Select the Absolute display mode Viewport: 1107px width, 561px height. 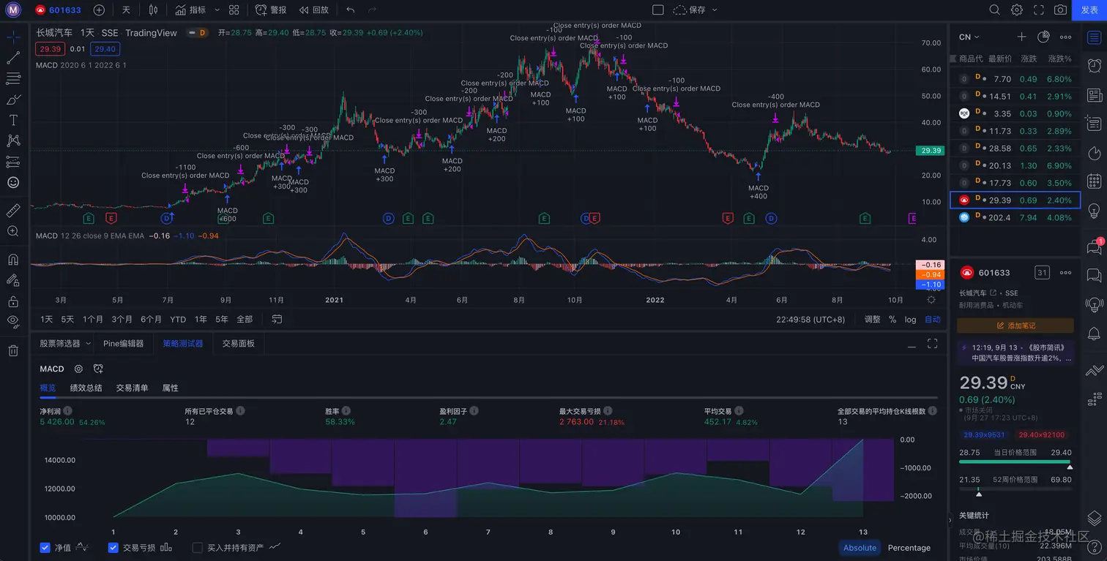point(860,547)
